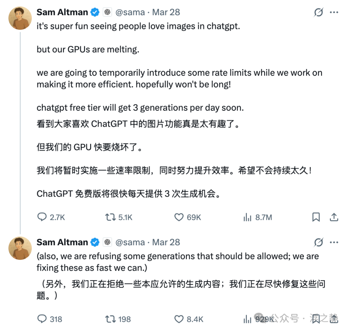The width and height of the screenshot is (349, 332).
Task: Reply to the second Sam Altman tweet
Action: pos(41,319)
